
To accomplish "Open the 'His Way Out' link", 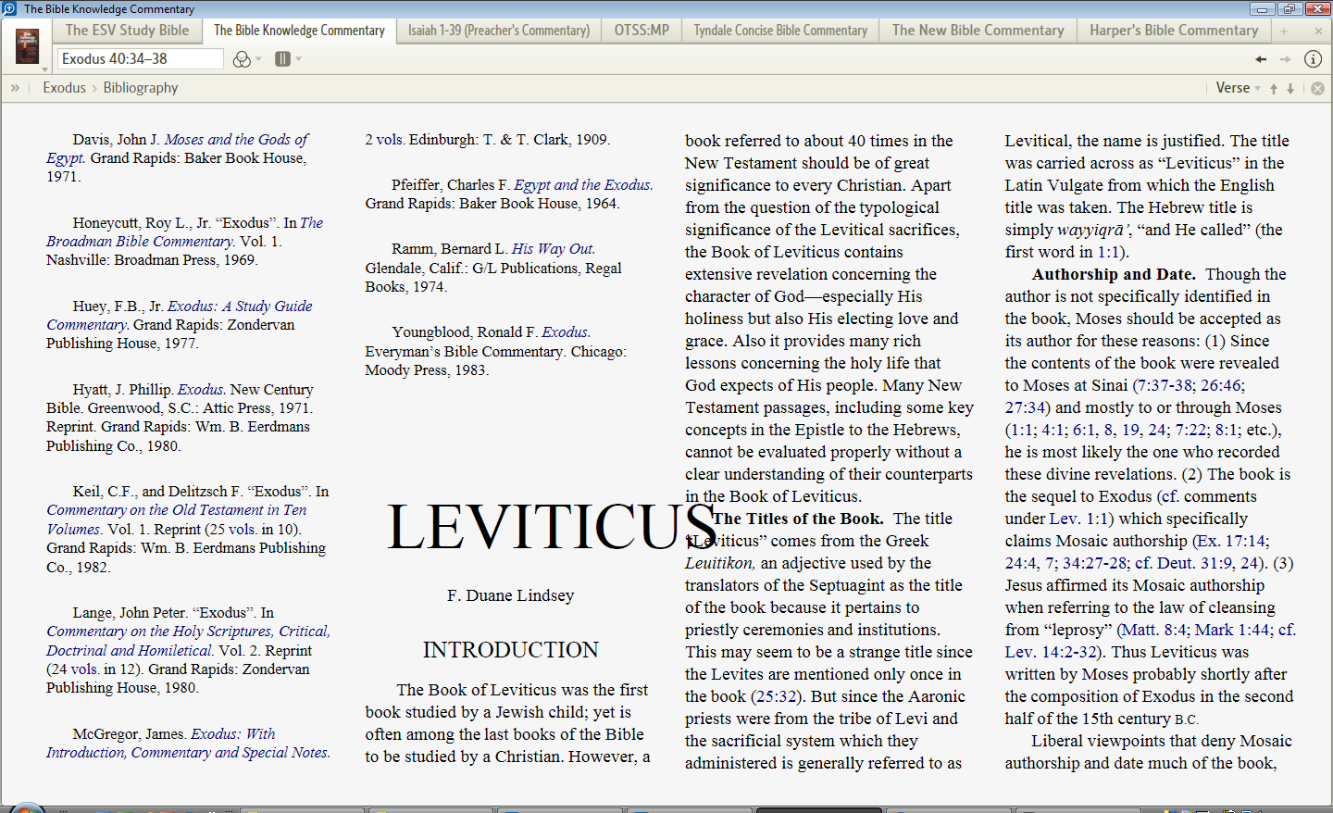I will click(554, 249).
